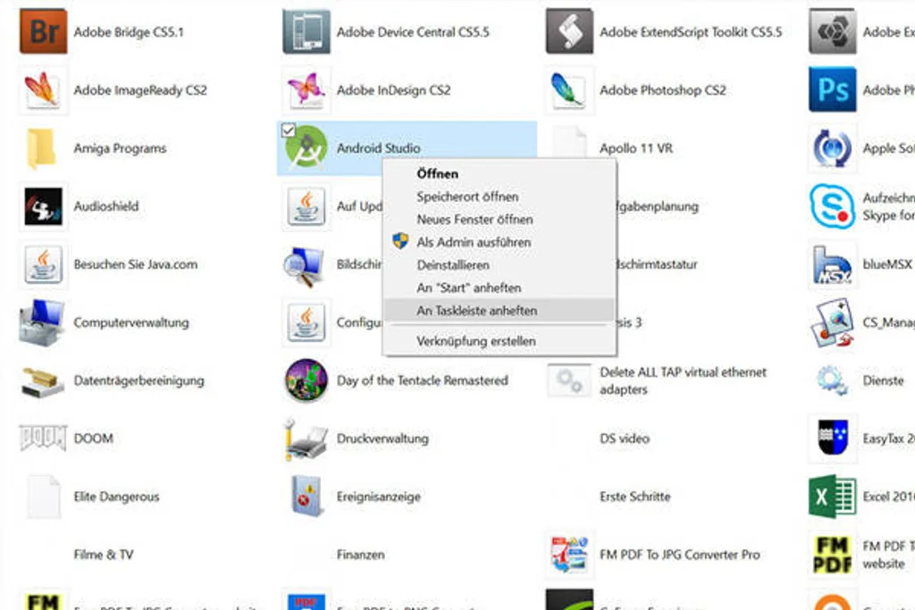Select the Ereignisanzeige icon

pos(306,497)
